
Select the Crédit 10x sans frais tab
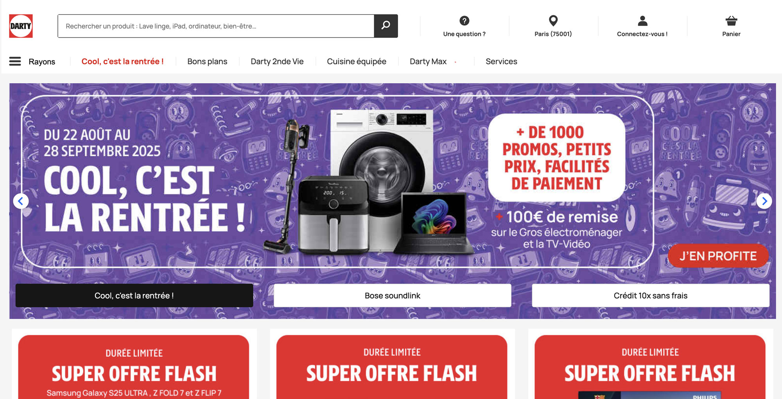[x=651, y=295]
